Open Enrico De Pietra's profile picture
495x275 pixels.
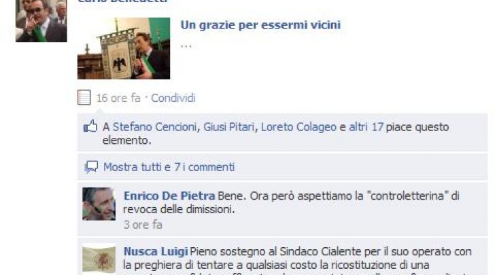pyautogui.click(x=99, y=204)
